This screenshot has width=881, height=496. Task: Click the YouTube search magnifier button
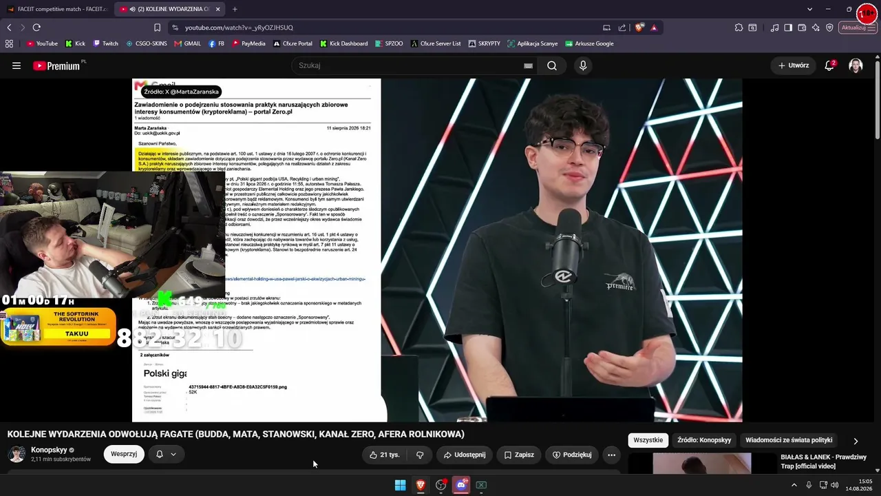552,65
